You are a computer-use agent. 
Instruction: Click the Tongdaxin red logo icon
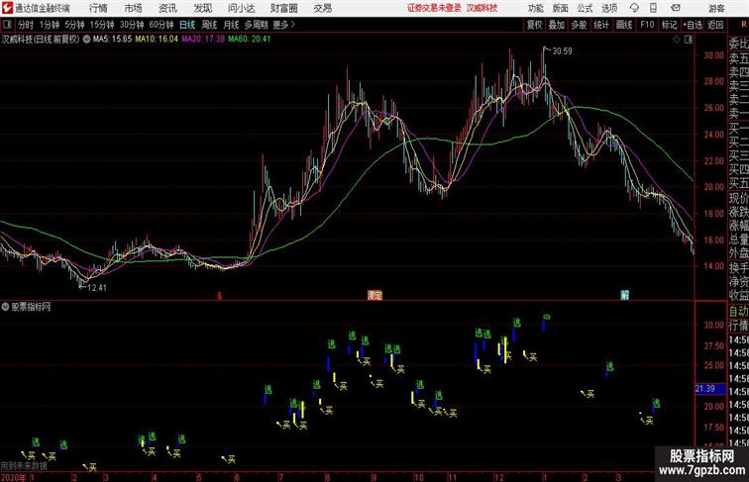click(x=7, y=8)
